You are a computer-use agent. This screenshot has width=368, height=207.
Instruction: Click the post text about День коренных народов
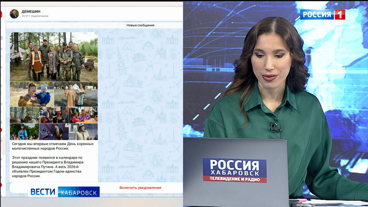click(x=53, y=160)
